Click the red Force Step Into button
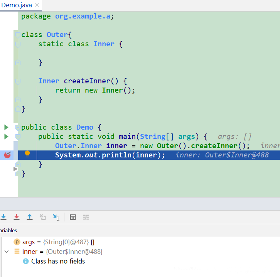280x277 pixels. coord(17,217)
